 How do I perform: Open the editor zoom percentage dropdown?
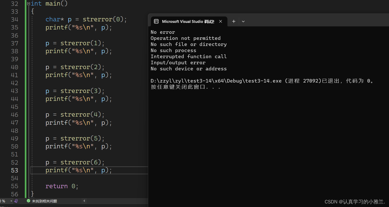pos(11,201)
